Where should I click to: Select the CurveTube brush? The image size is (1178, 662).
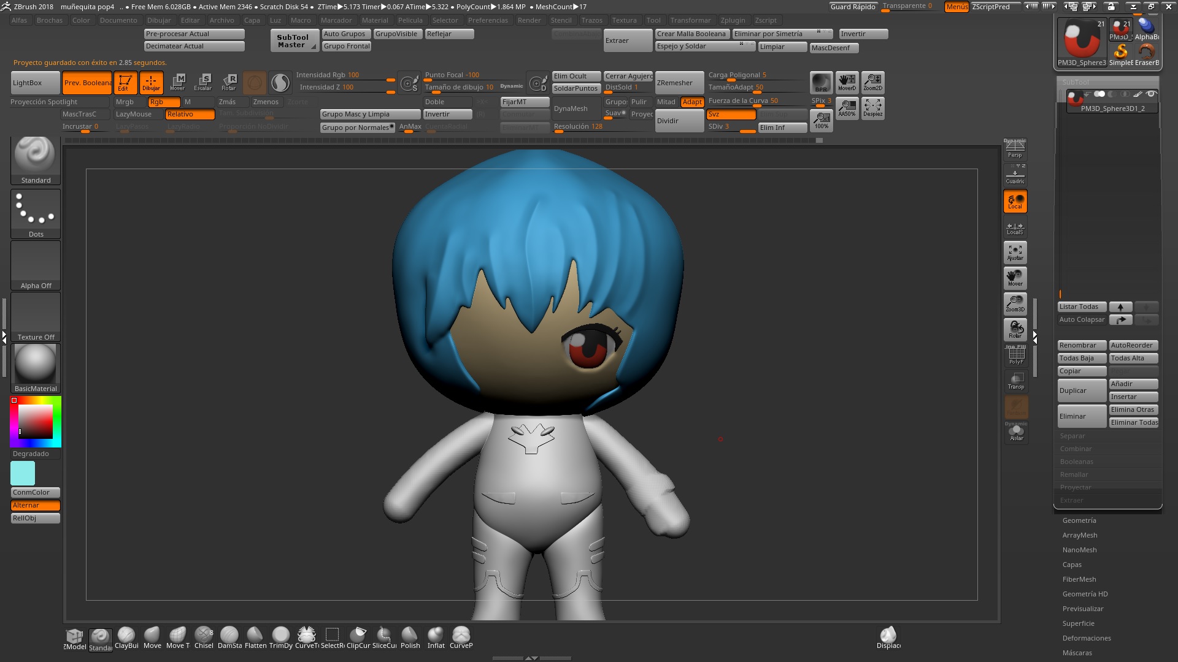pos(307,638)
